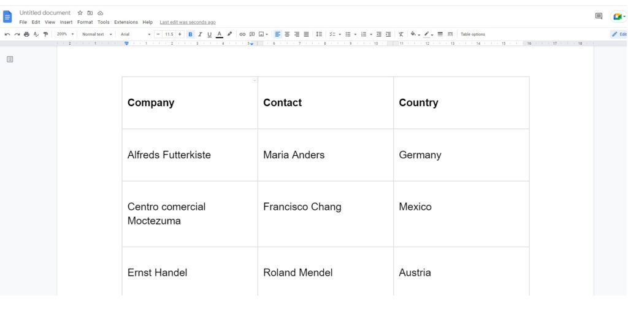
Task: Click the Austria cell
Action: point(461,271)
